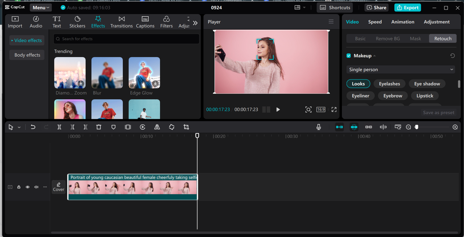Click the delete-right trim icon
This screenshot has height=237, width=464.
pyautogui.click(x=86, y=127)
